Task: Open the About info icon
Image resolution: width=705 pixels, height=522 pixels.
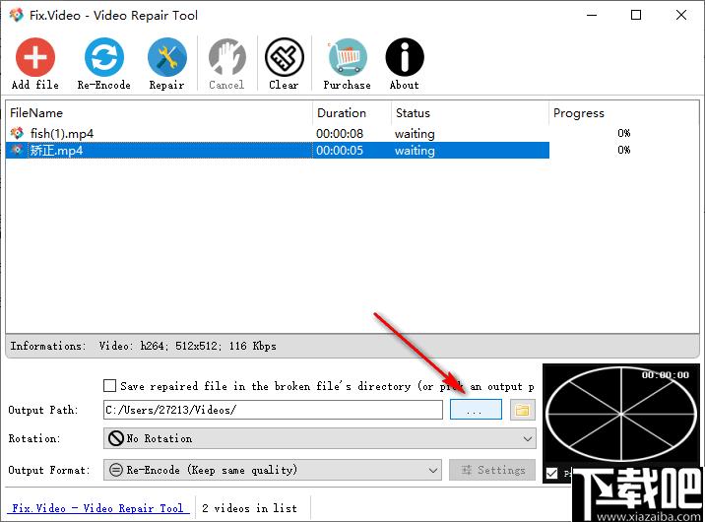Action: 405,57
